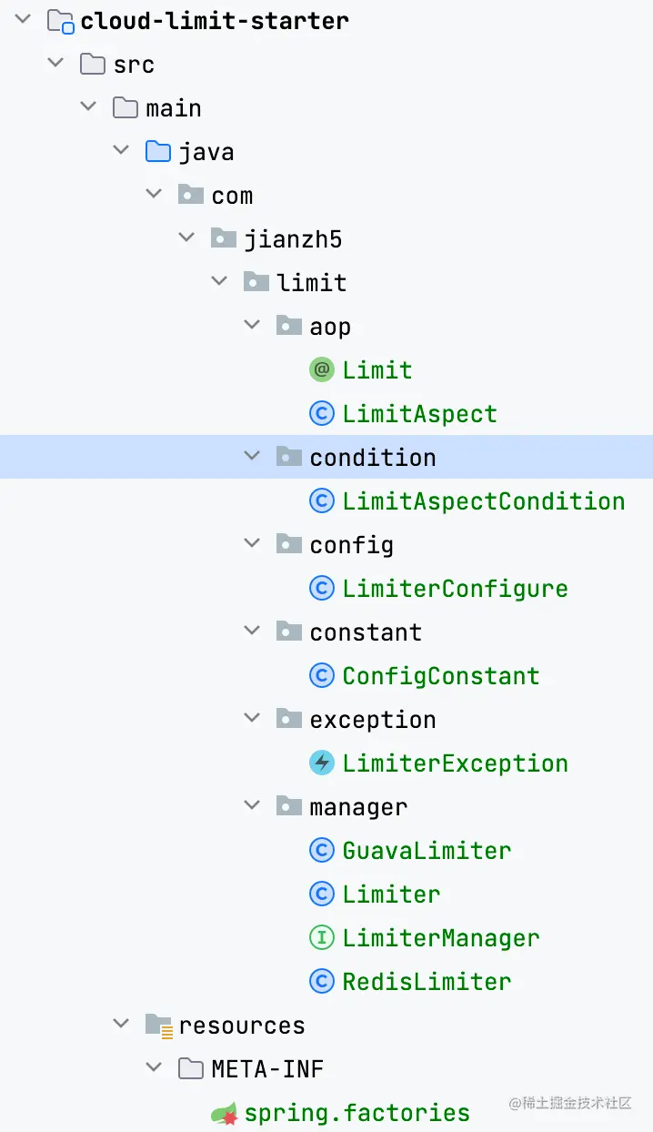The height and width of the screenshot is (1132, 653).
Task: Select the condition package row
Action: [326, 458]
